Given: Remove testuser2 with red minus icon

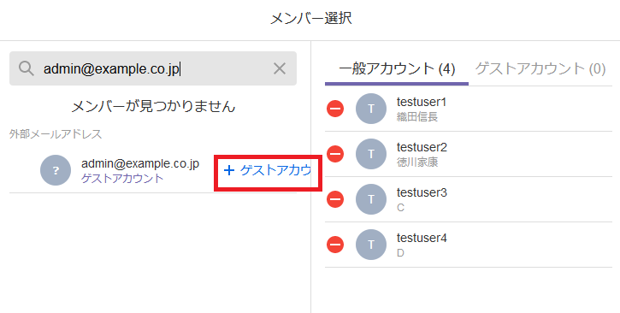Looking at the screenshot, I should point(335,154).
